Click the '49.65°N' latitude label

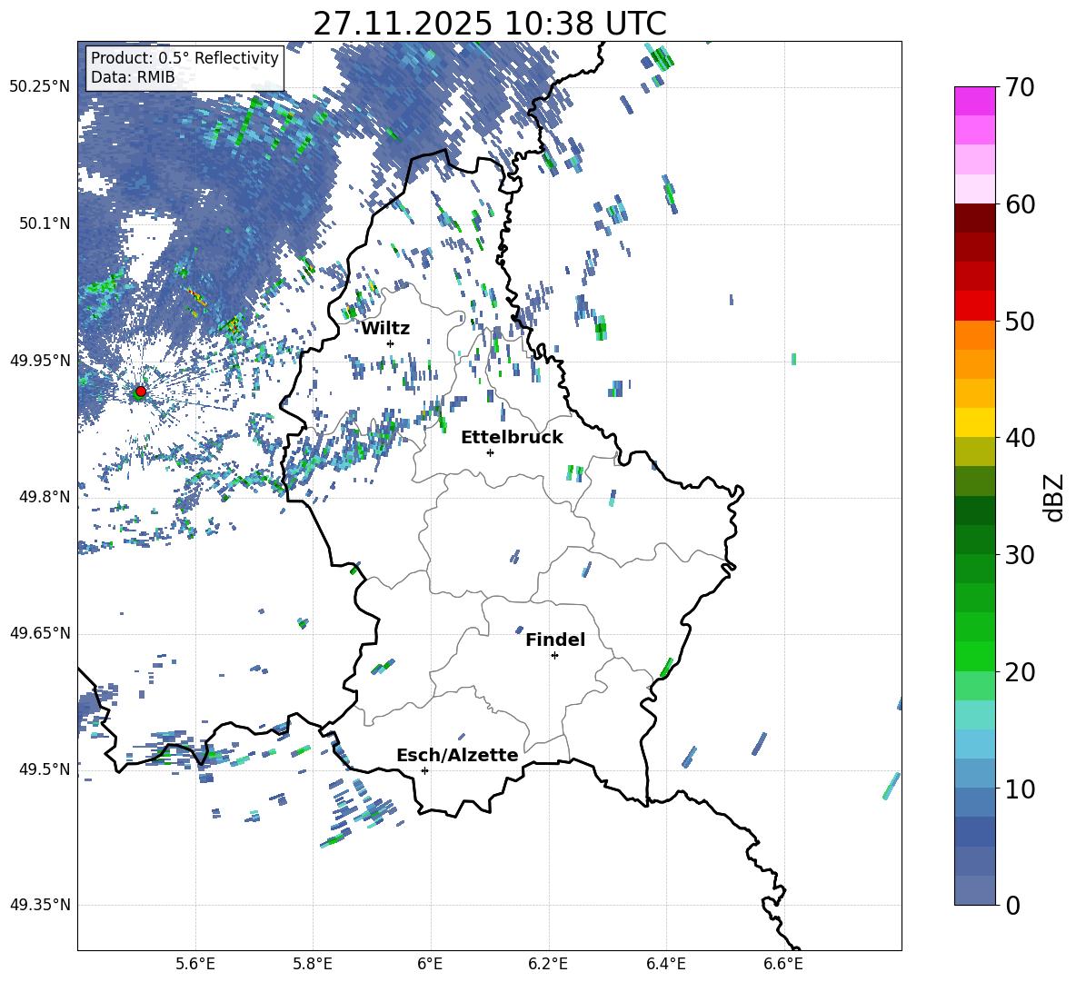coord(40,634)
